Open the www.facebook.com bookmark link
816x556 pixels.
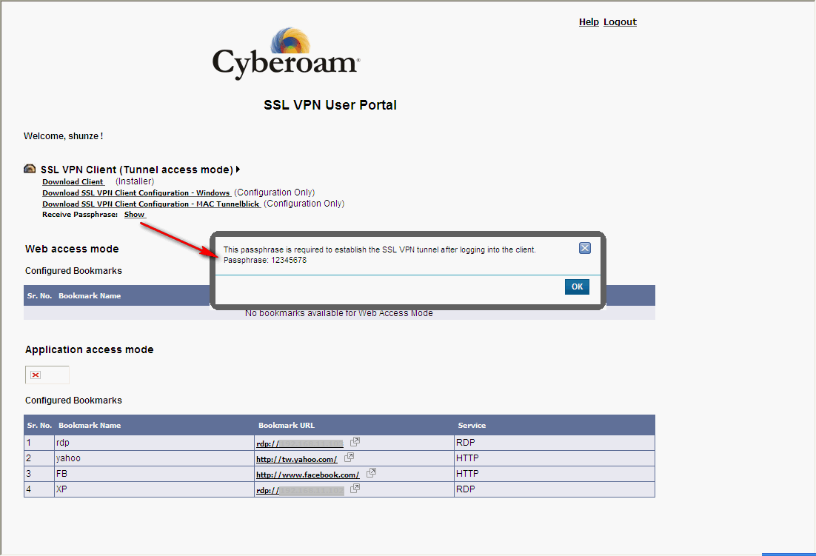tap(307, 475)
